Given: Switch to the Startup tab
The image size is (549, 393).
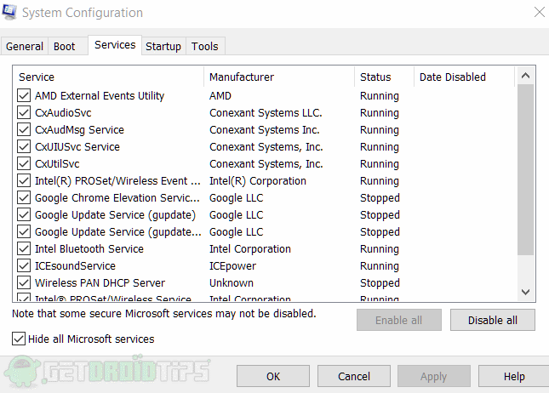Looking at the screenshot, I should (163, 47).
